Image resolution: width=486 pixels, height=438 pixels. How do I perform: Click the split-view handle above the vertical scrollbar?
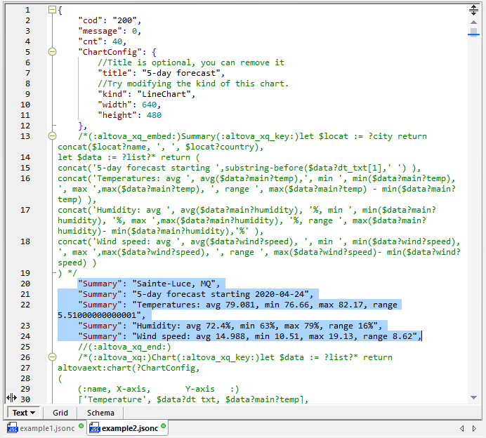tap(473, 10)
